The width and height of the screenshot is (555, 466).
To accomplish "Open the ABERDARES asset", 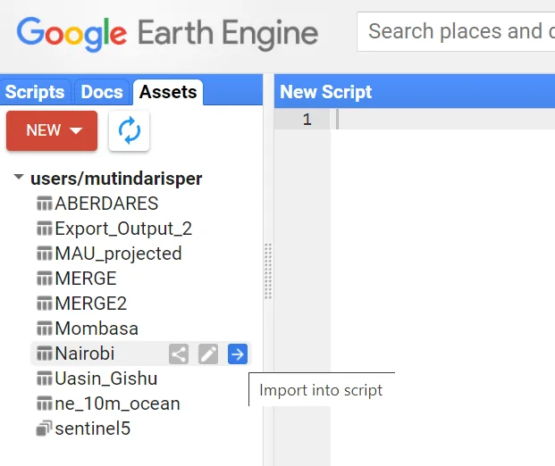I will click(x=106, y=204).
